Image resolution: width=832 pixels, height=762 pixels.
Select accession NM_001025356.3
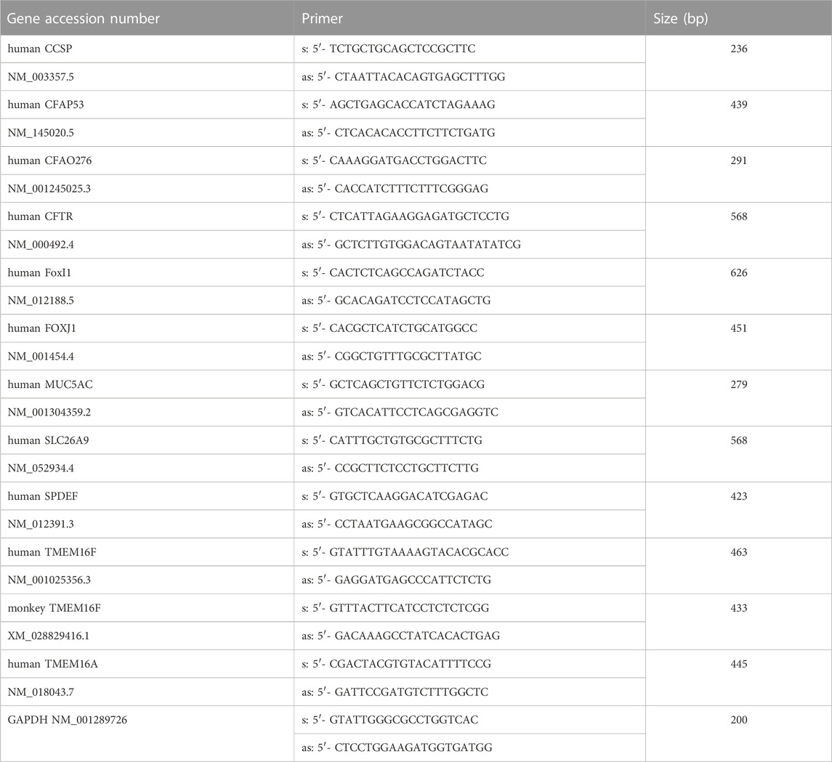coord(49,580)
